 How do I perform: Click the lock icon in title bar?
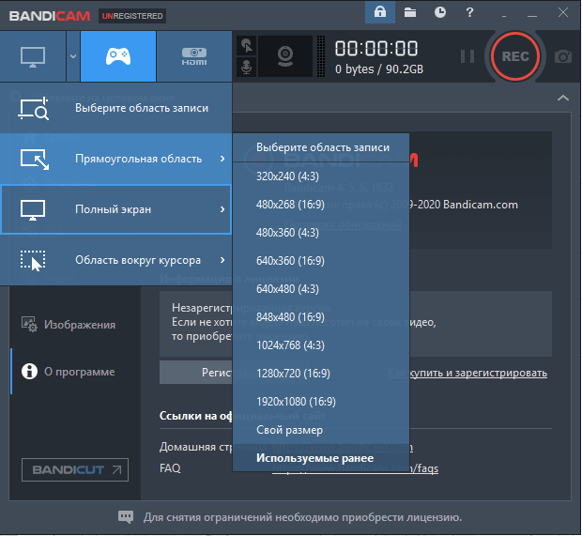tap(380, 12)
